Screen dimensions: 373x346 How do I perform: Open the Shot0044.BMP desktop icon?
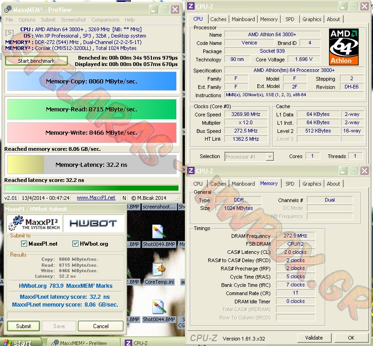(159, 311)
